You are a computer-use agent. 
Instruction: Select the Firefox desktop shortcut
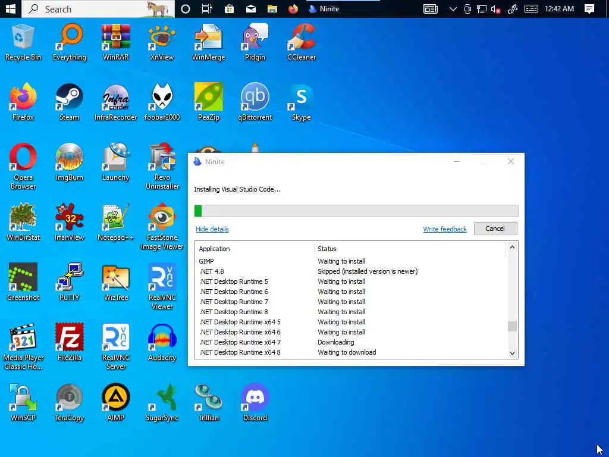[x=23, y=102]
